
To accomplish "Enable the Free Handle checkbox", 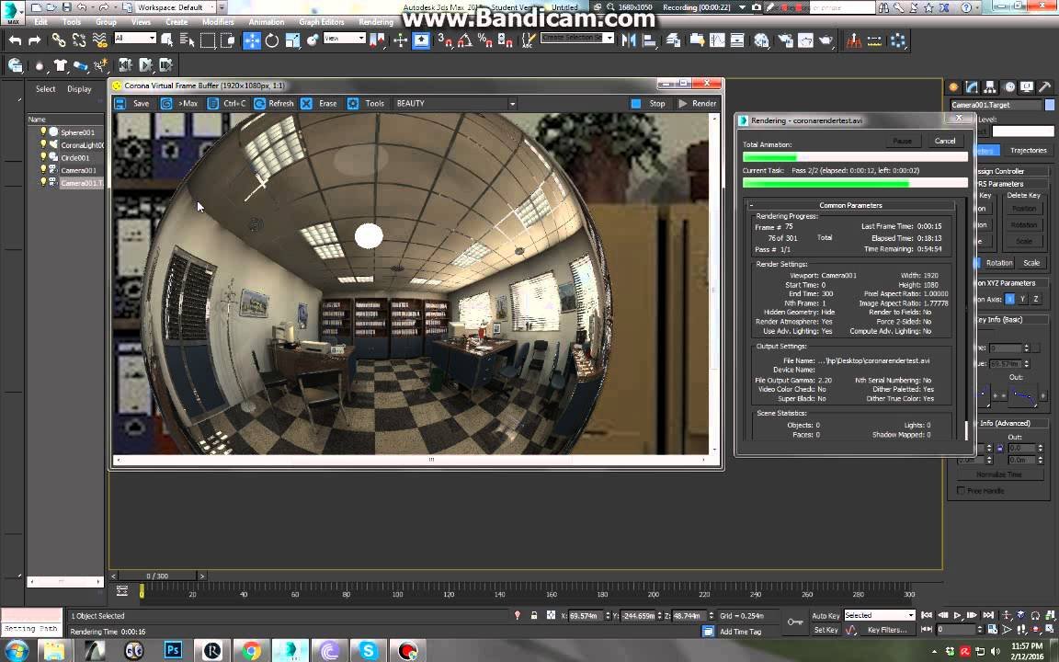I will (x=962, y=491).
